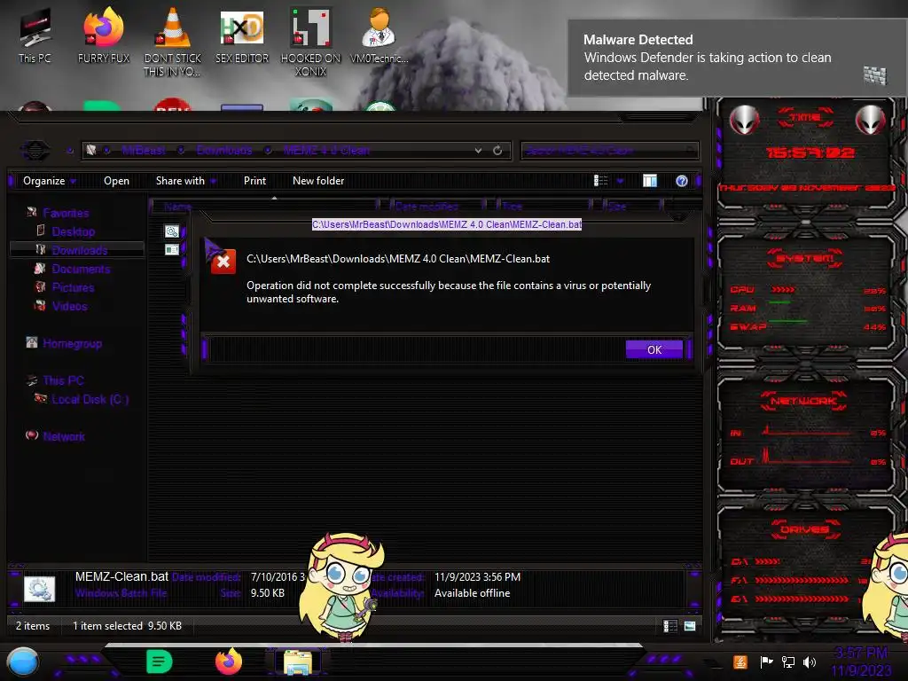Select Desktop in the navigation pane
Viewport: 908px width, 681px height.
[73, 231]
